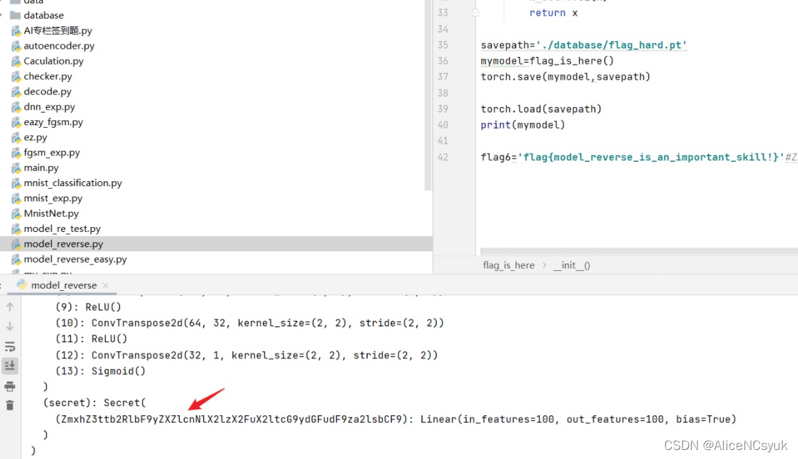This screenshot has height=459, width=798.
Task: Click the (13): Sigmoid() output line
Action: [x=100, y=371]
